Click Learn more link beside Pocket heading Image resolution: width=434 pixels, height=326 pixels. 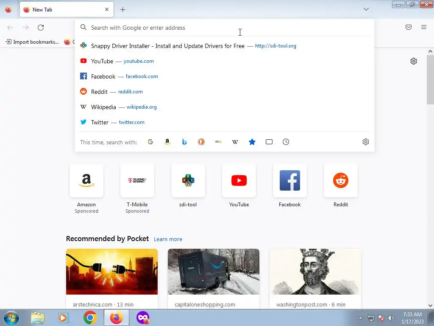click(x=168, y=239)
